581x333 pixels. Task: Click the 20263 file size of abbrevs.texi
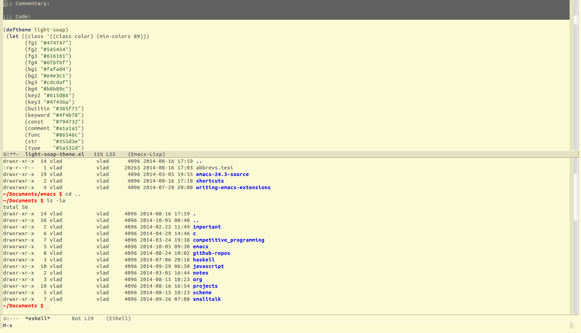132,168
